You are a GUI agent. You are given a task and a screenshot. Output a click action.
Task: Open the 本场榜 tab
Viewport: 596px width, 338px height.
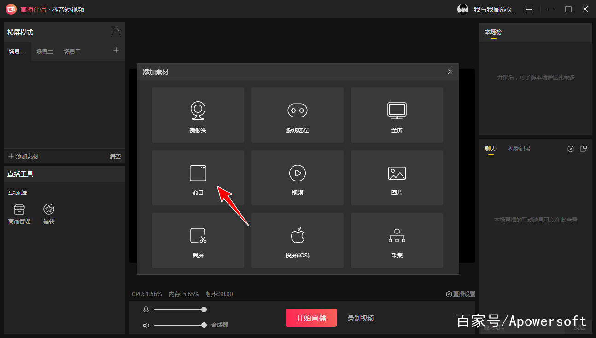coord(493,32)
